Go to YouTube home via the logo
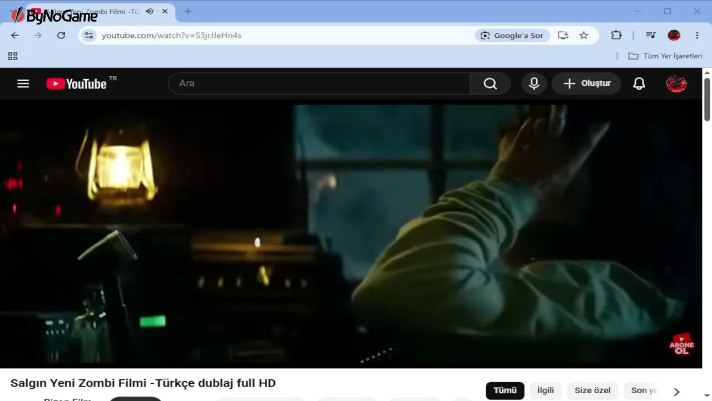The image size is (712, 401). 76,84
